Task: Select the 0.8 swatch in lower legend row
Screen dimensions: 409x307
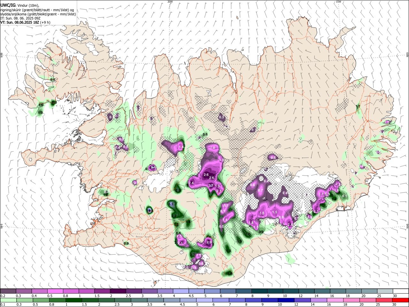Action: click(x=57, y=300)
